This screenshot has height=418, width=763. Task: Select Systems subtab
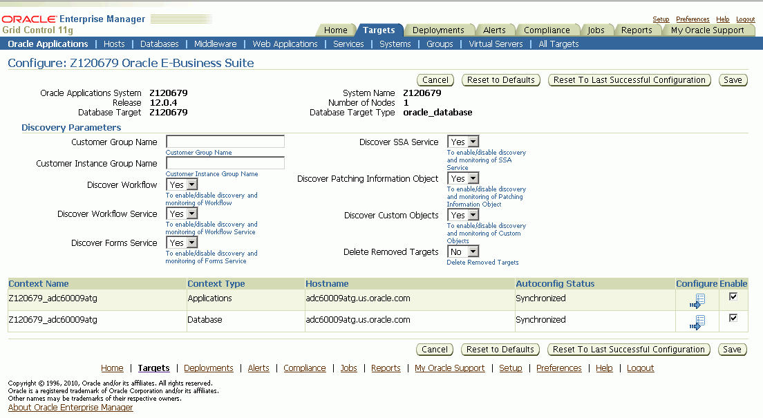point(395,44)
